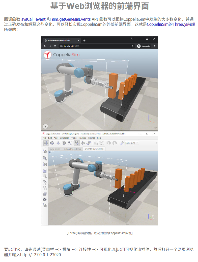Click the assemble toolbar icon
Image resolution: width=198 pixels, height=262 pixels.
click(x=96, y=143)
